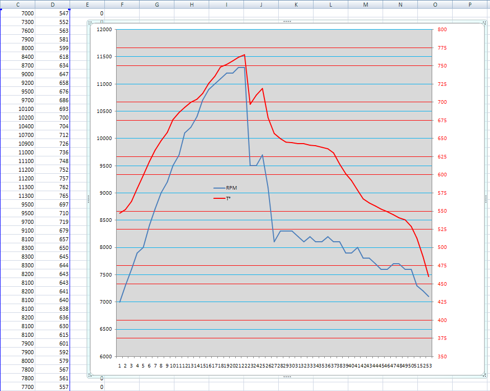This screenshot has height=391, width=490.
Task: Select column H header
Action: pyautogui.click(x=192, y=5)
